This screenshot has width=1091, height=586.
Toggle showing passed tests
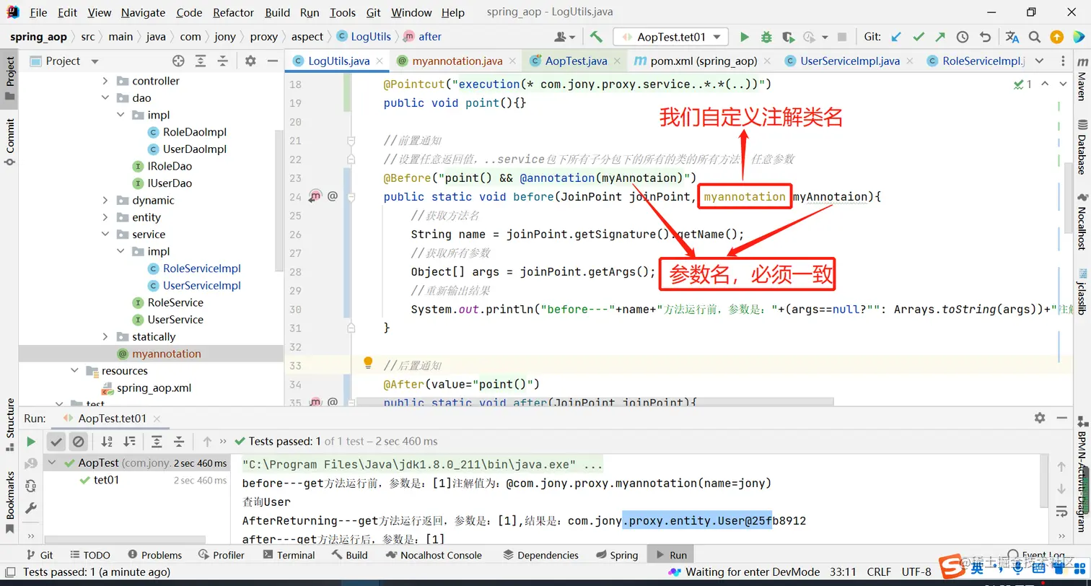(56, 441)
